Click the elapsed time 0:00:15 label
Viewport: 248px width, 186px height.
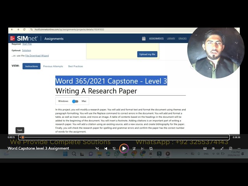pos(11,137)
